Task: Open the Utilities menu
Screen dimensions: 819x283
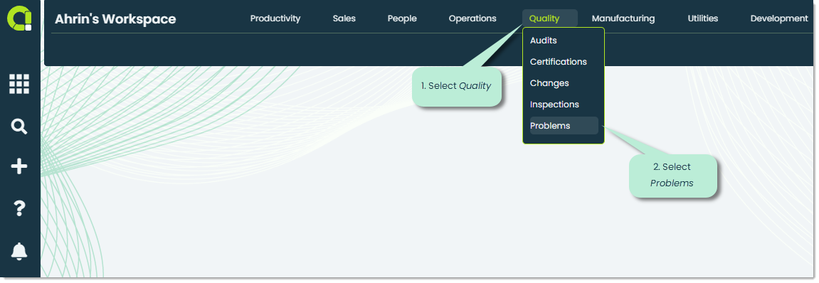Action: pyautogui.click(x=702, y=18)
